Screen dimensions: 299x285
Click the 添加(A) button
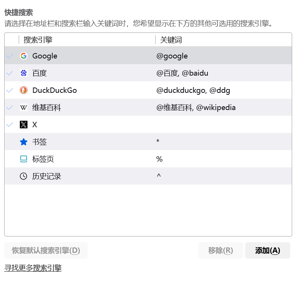coord(268,251)
